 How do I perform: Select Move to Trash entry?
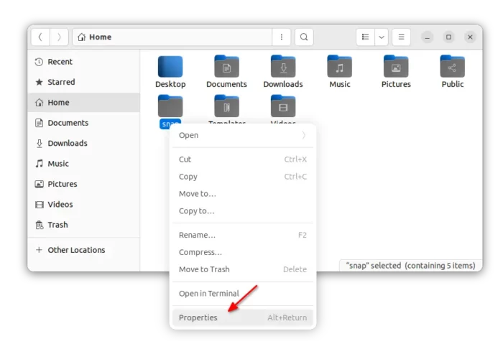click(243, 269)
